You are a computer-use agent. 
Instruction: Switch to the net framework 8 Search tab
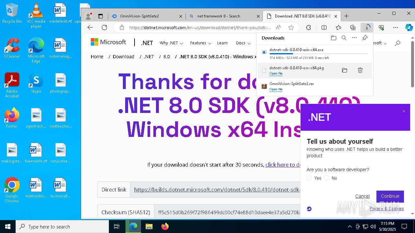click(224, 16)
